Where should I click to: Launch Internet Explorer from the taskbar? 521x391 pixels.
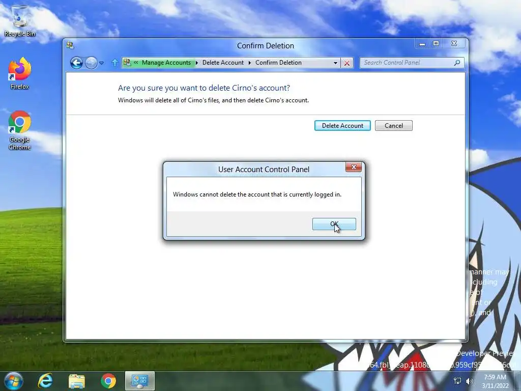45,381
